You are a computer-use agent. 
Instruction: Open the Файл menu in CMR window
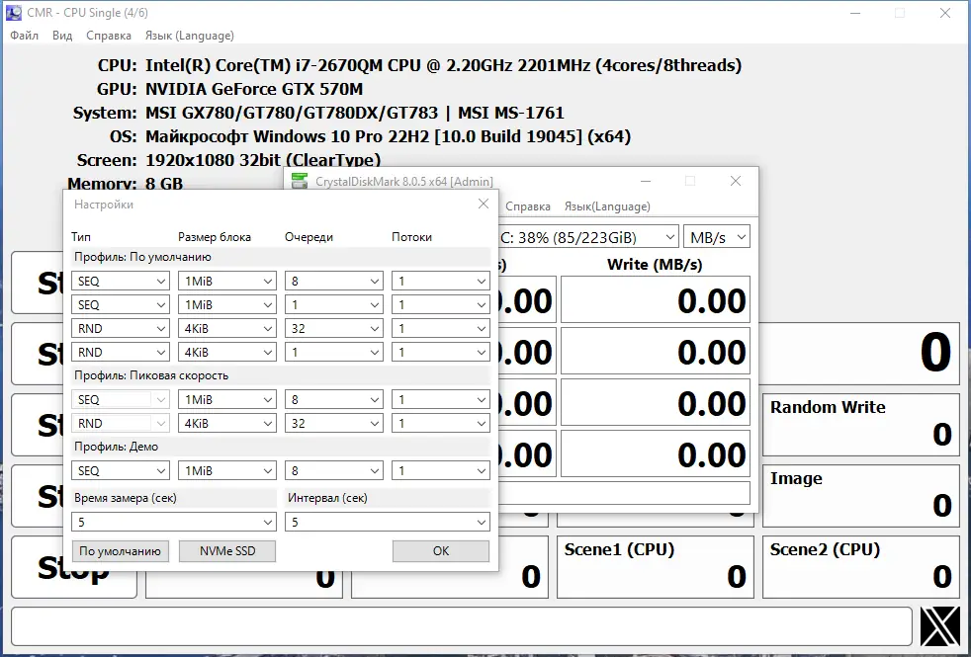point(24,36)
